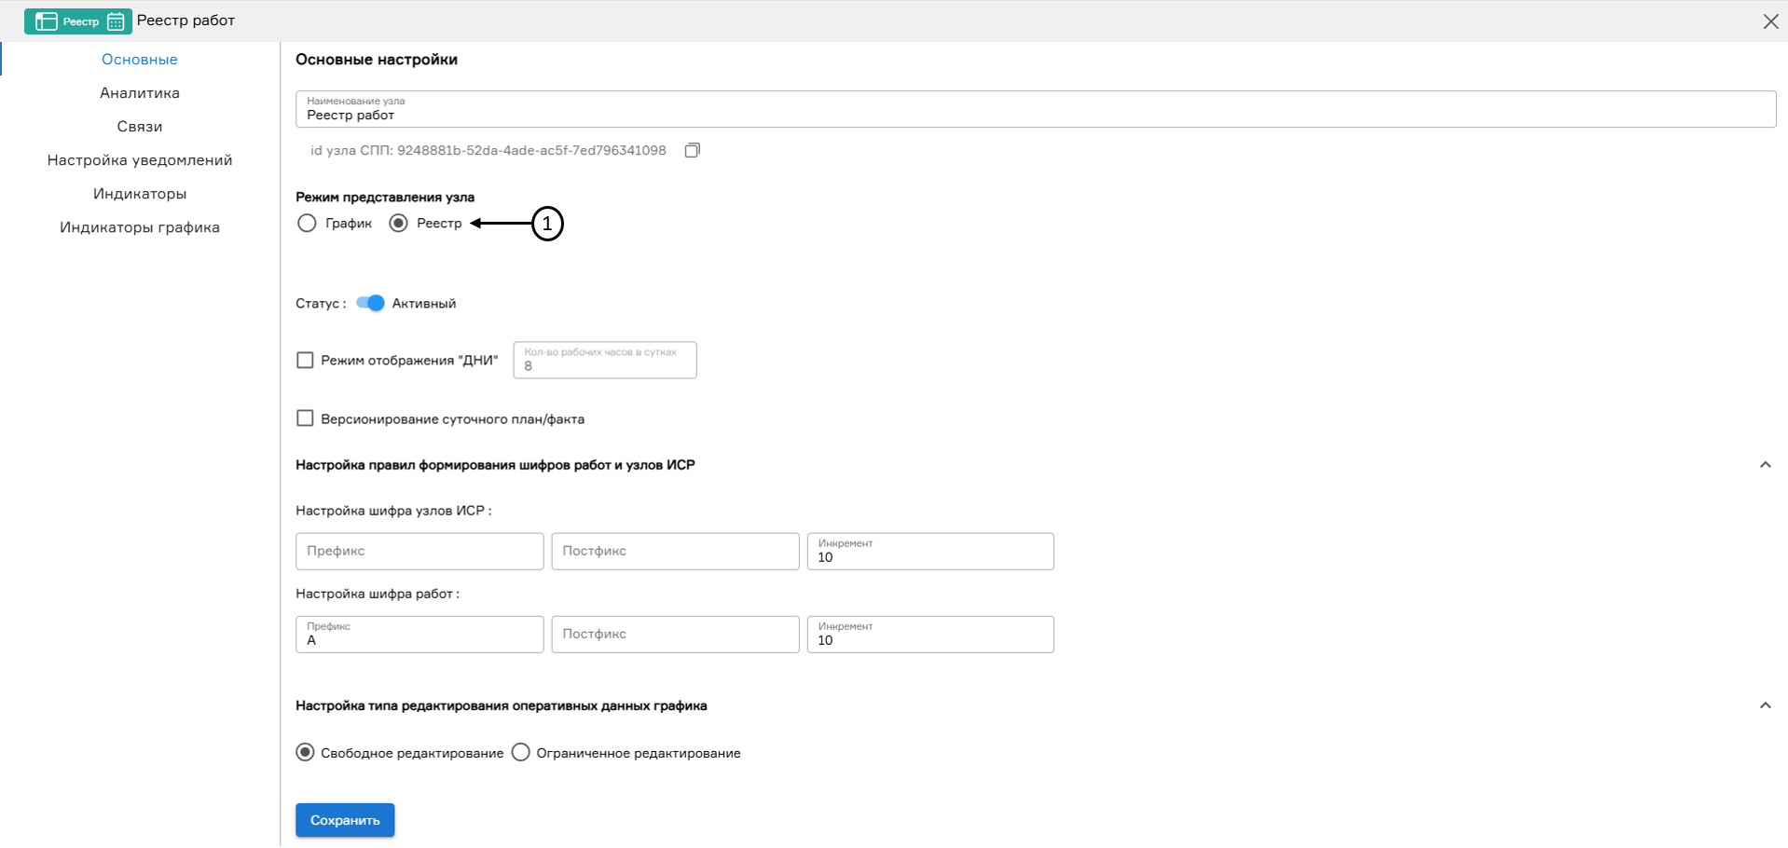Open the Индикаторы section
Screen dimensions: 1788x848
coord(139,193)
